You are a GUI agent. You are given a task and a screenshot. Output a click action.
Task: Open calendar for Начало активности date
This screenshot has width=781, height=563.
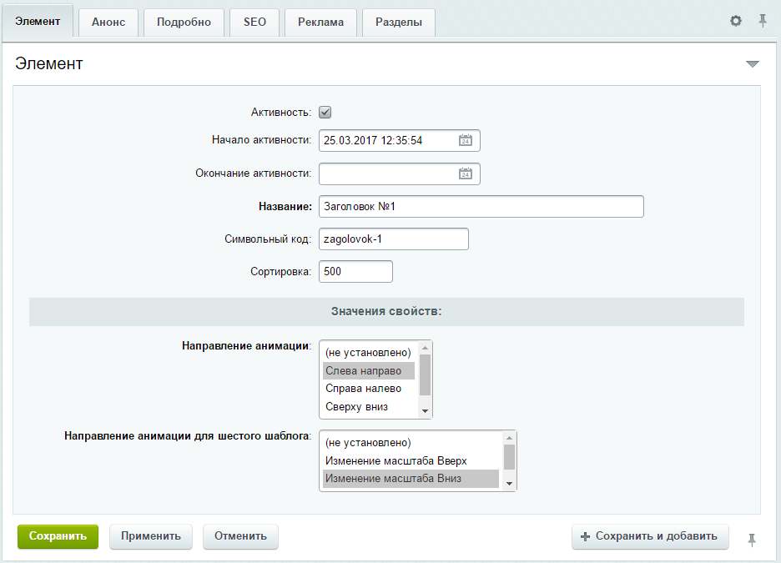466,140
